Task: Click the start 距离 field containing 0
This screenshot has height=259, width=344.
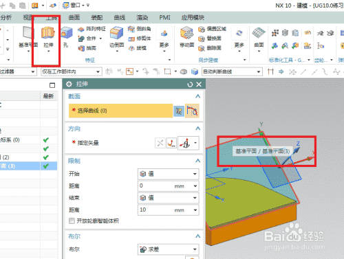Action: coord(169,186)
